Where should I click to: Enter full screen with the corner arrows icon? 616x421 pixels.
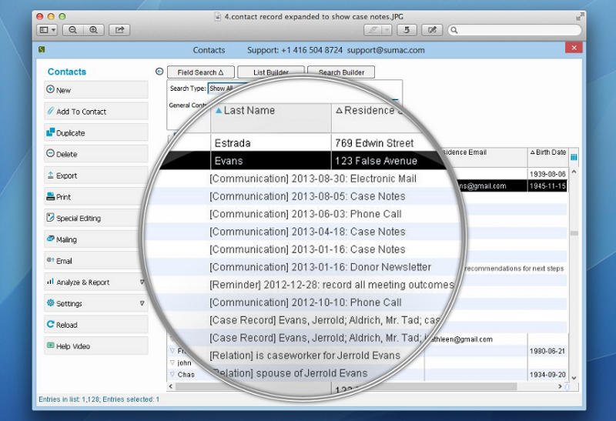[580, 16]
